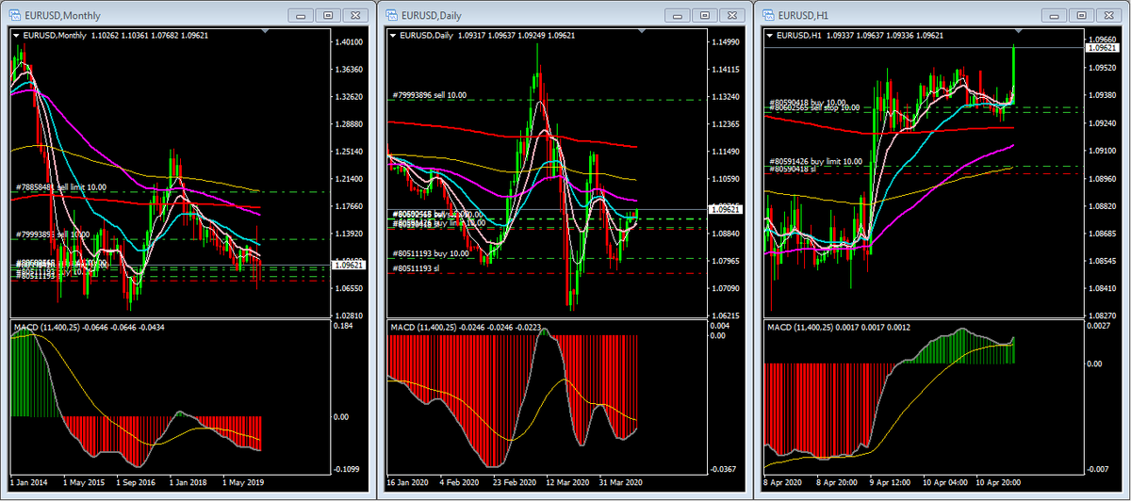Click the MACD (11,400,25) label on Daily chart

click(424, 327)
